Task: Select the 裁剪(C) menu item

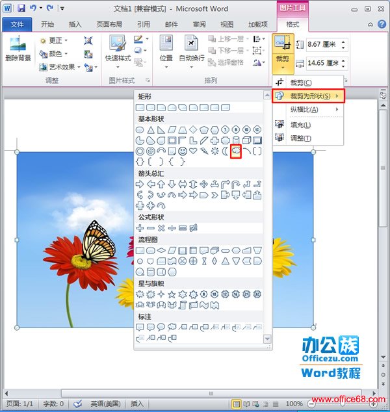Action: pos(308,83)
